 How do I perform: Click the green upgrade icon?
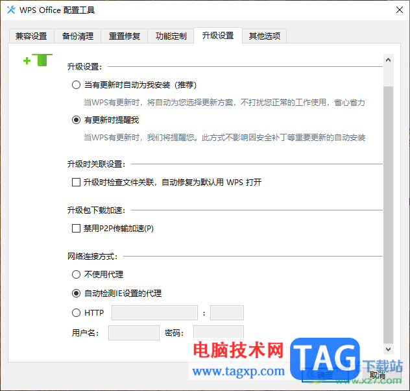point(38,60)
